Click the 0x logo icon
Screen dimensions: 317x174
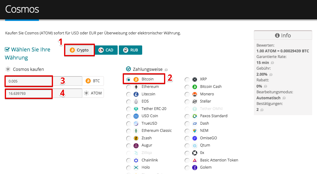click(195, 153)
